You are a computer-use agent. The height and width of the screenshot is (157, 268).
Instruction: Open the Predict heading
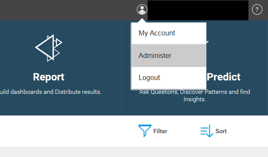coord(224,77)
